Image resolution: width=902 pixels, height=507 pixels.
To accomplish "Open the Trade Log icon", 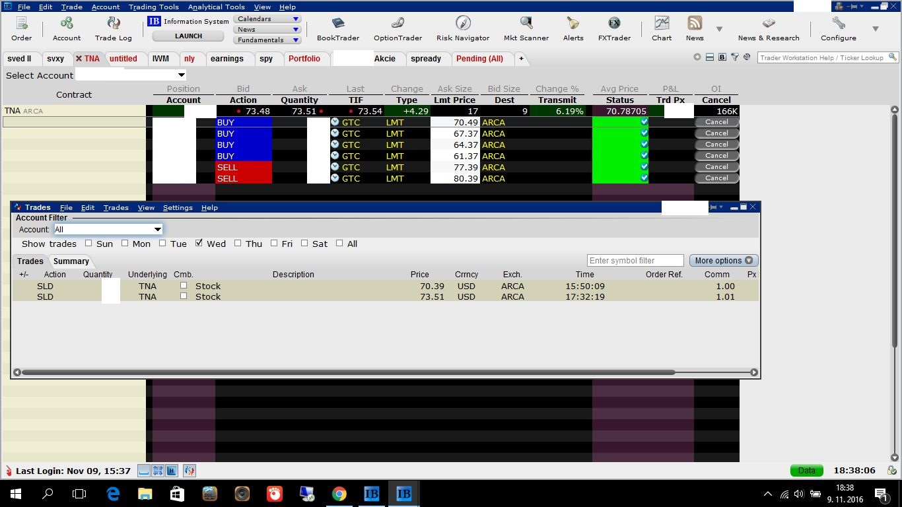I will (114, 28).
